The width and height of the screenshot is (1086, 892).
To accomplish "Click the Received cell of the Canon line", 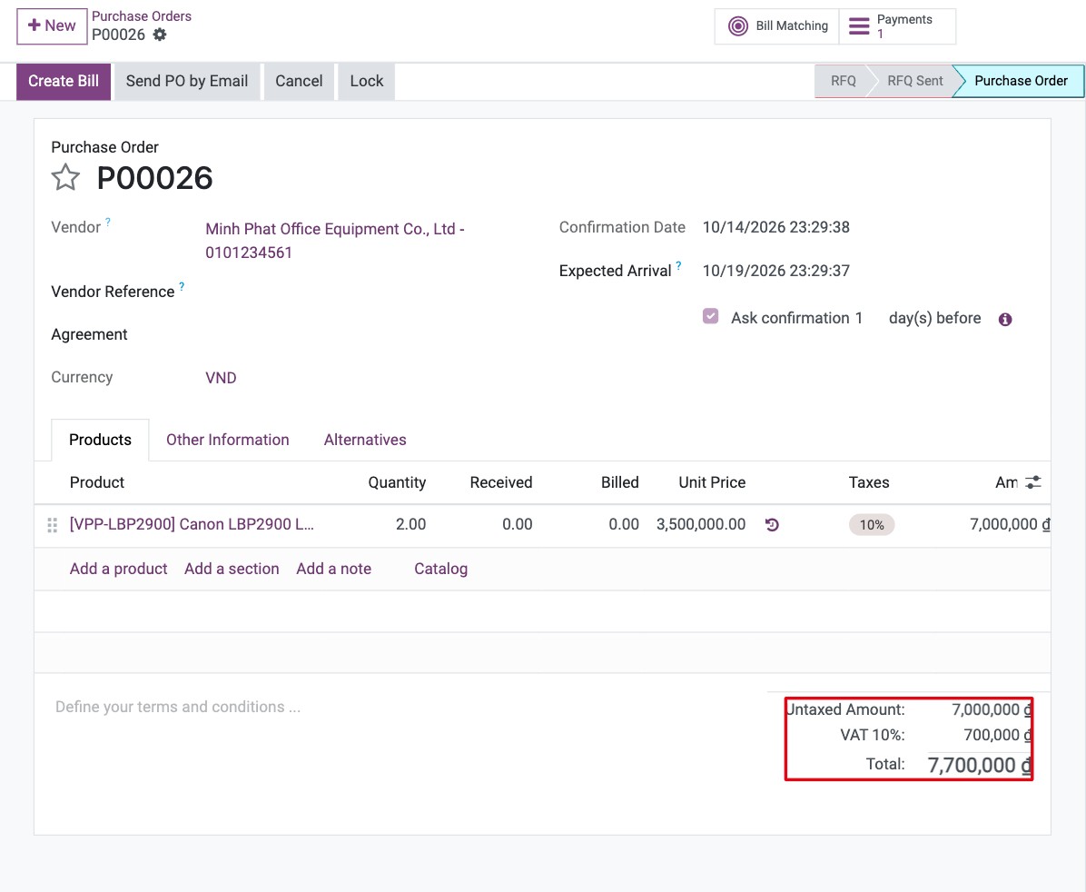I will point(517,525).
